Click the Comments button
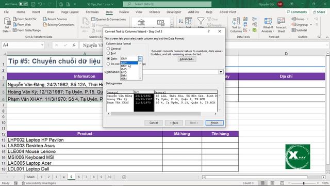Viewport: 330px width, 186px height. (297, 12)
